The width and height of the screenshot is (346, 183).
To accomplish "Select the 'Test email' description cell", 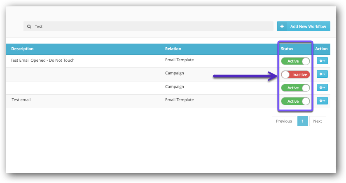I will click(21, 100).
